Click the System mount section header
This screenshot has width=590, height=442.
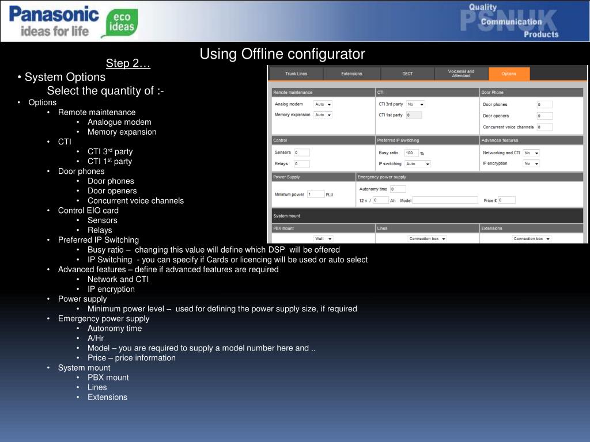pos(428,216)
